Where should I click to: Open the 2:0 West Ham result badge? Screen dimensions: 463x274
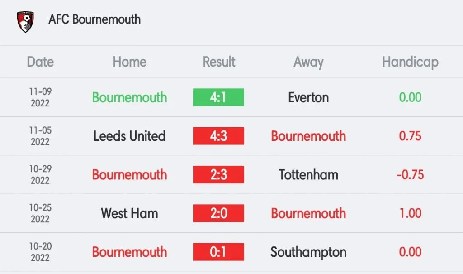[218, 213]
